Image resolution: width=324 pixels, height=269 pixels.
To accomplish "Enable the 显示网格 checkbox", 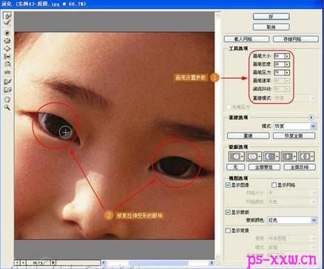I will [274, 185].
